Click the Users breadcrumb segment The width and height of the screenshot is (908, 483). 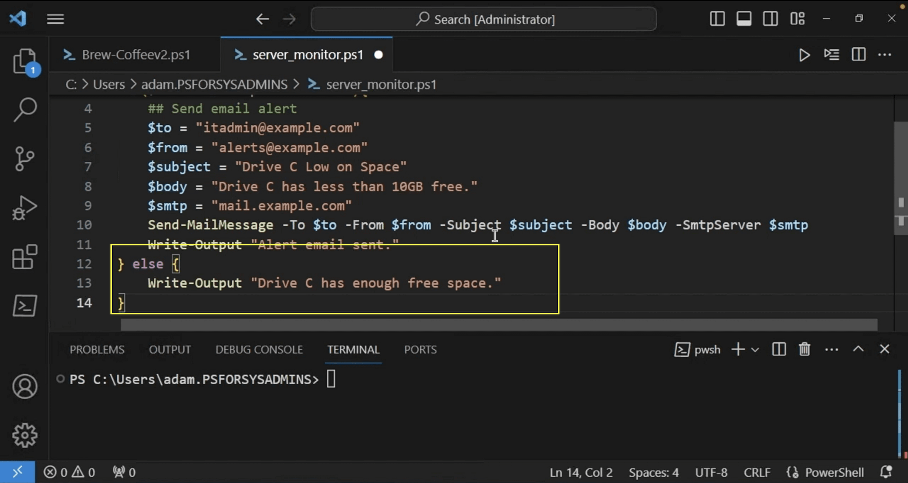(x=109, y=84)
